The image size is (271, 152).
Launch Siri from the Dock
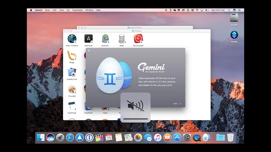point(50,137)
